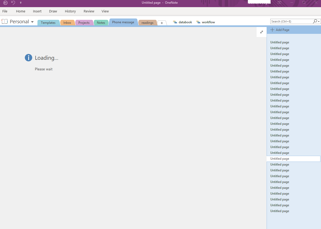
Task: Select the Review ribbon tab
Action: (89, 11)
